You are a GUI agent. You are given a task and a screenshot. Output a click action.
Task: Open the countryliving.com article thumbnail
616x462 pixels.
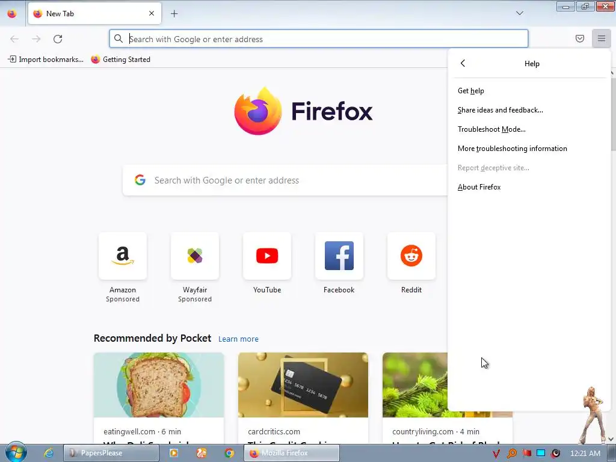coord(415,385)
